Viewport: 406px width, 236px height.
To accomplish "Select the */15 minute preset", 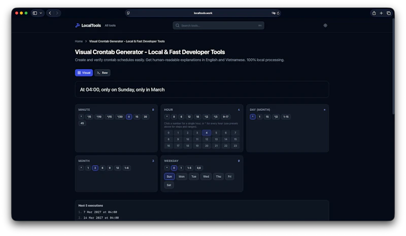I will pyautogui.click(x=110, y=116).
